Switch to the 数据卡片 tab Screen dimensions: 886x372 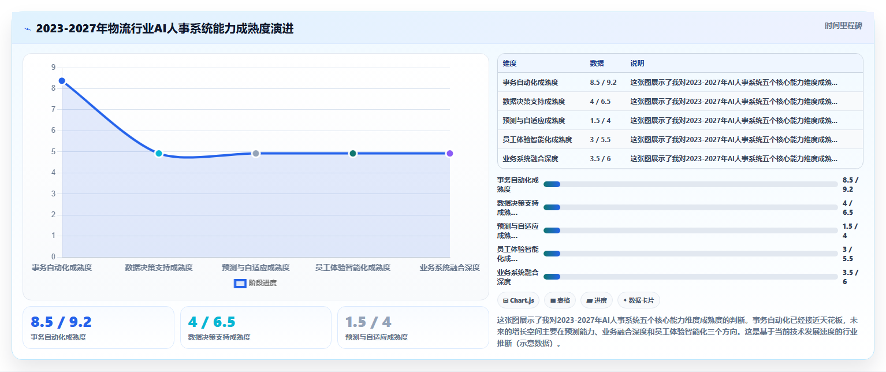pos(639,300)
